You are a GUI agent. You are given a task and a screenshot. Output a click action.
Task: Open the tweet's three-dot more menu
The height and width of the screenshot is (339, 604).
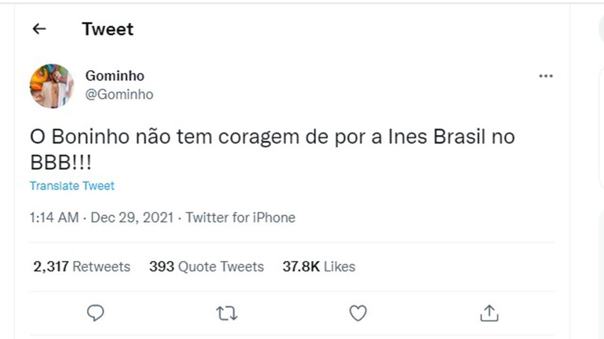(545, 76)
